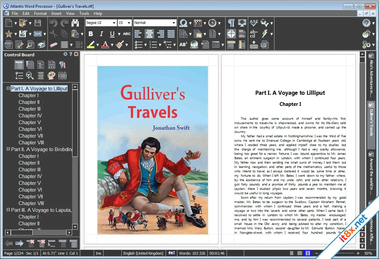Click the Control Board palette icon
Image resolution: width=379 pixels, height=259 pixels.
click(51, 76)
